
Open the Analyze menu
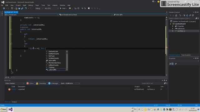(55, 5)
